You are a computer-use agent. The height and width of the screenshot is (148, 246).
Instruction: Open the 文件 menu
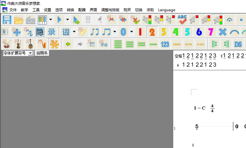13,10
